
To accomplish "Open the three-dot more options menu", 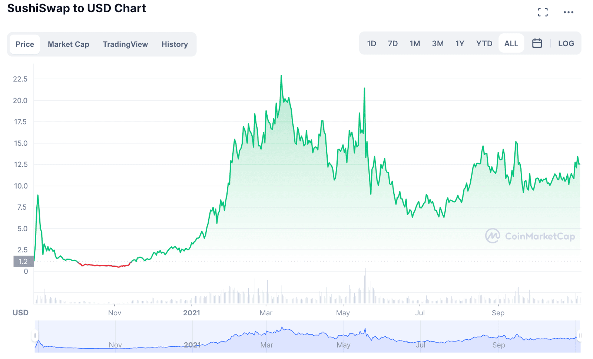I will (568, 12).
